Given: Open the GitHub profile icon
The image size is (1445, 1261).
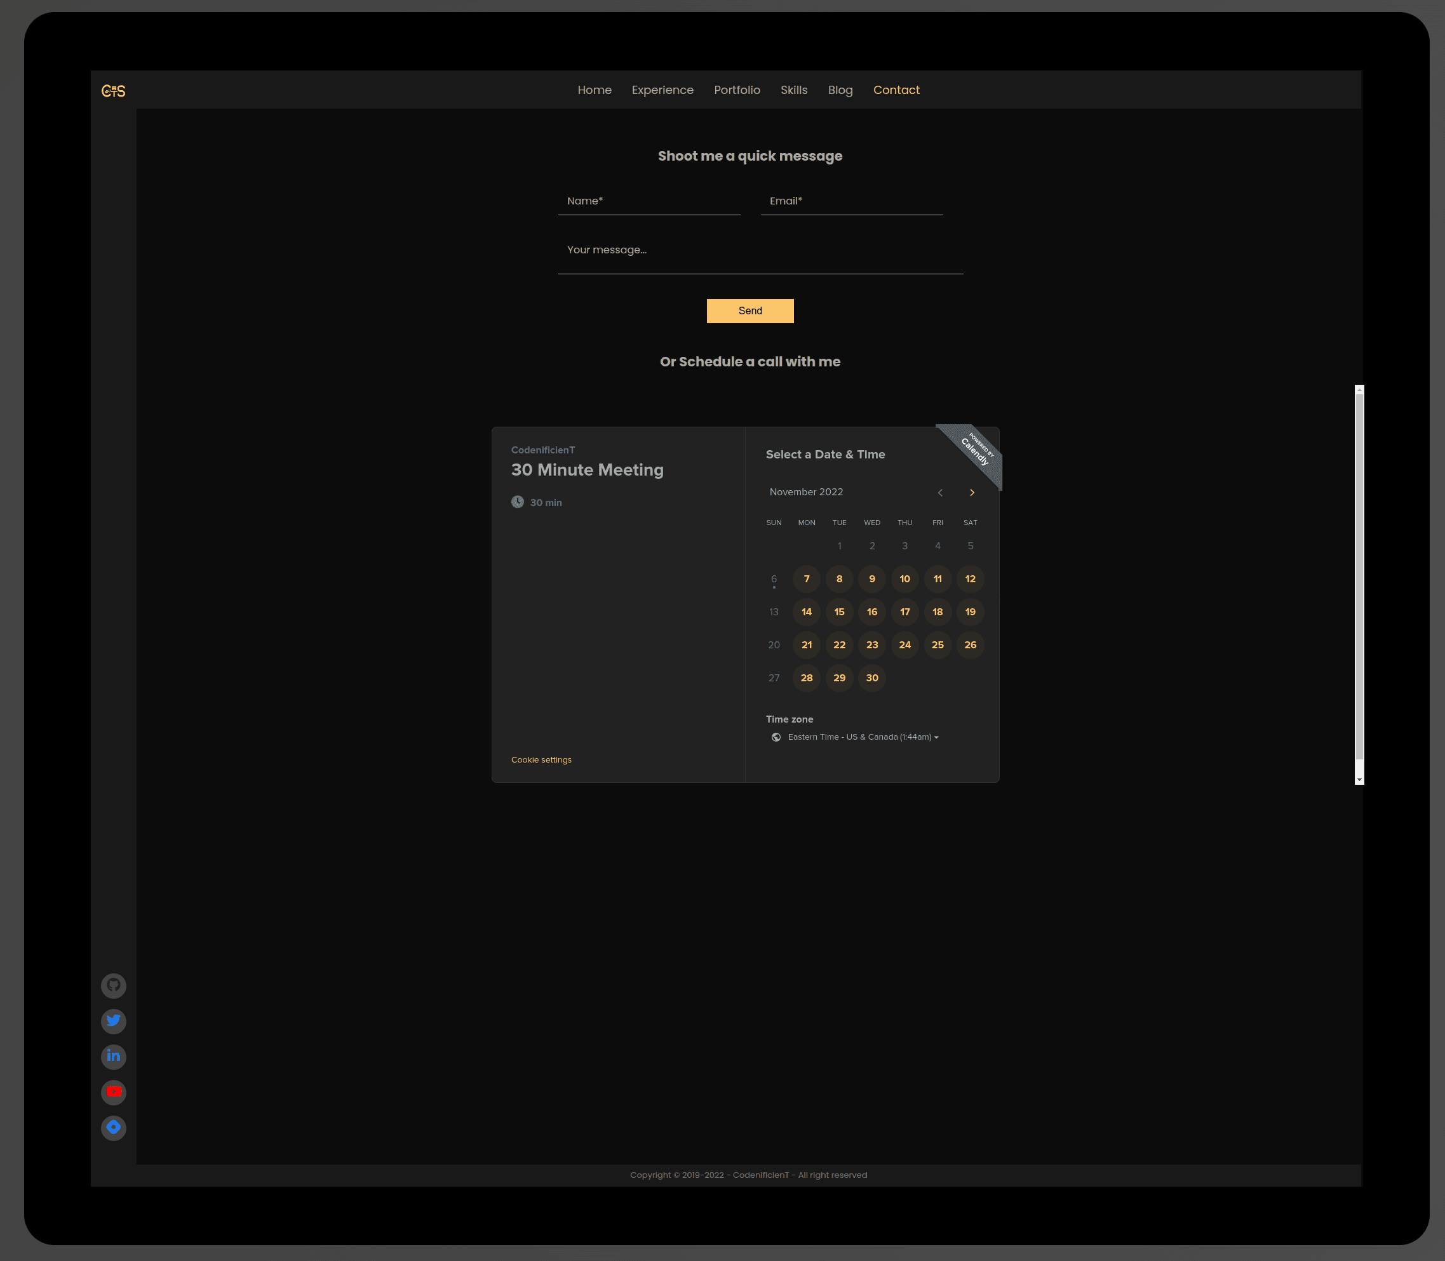Looking at the screenshot, I should pos(113,985).
